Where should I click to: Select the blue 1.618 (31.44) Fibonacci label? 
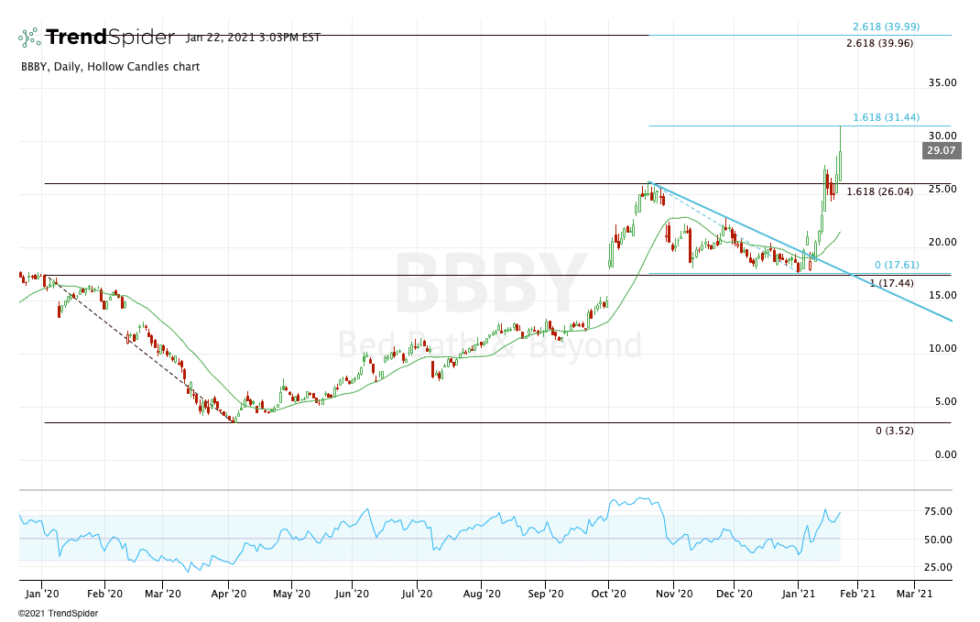887,117
